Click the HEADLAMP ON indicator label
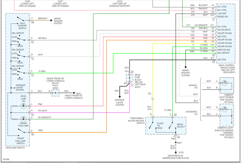Image resolution: width=242 pixels, height=163 pixels. click(23, 99)
